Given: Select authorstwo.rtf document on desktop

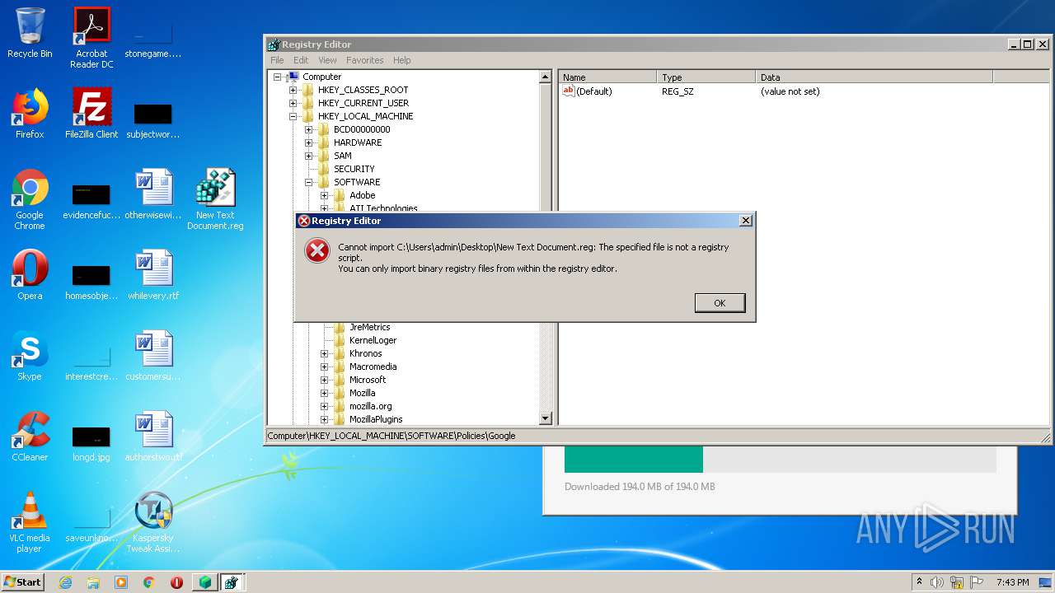Looking at the screenshot, I should pyautogui.click(x=153, y=437).
